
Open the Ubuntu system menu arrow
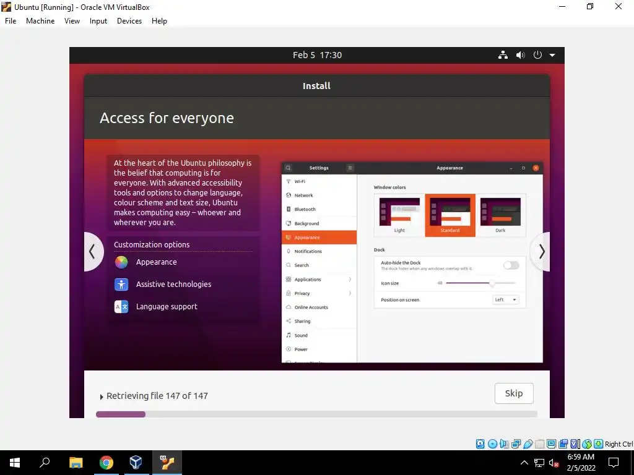(552, 55)
